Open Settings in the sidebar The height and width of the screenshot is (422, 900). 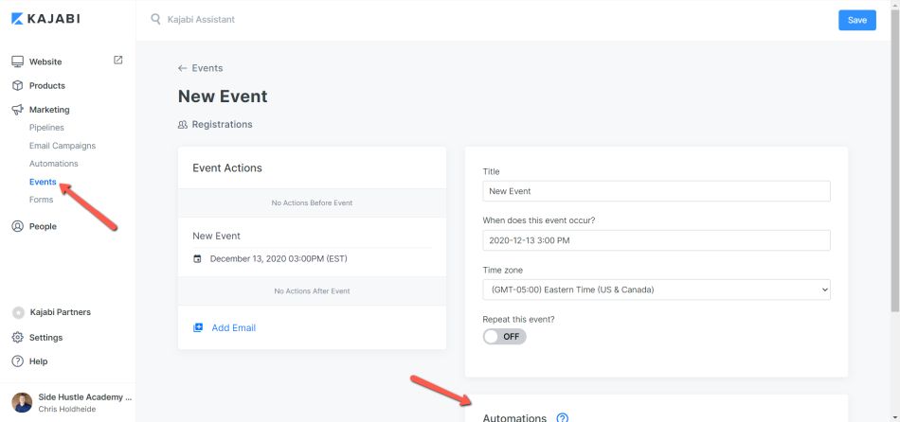click(45, 338)
